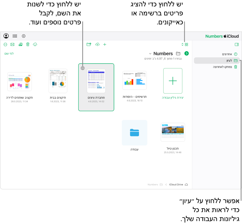
Task: Click the date 28.5.2023, 11:34
Action: pos(19,101)
